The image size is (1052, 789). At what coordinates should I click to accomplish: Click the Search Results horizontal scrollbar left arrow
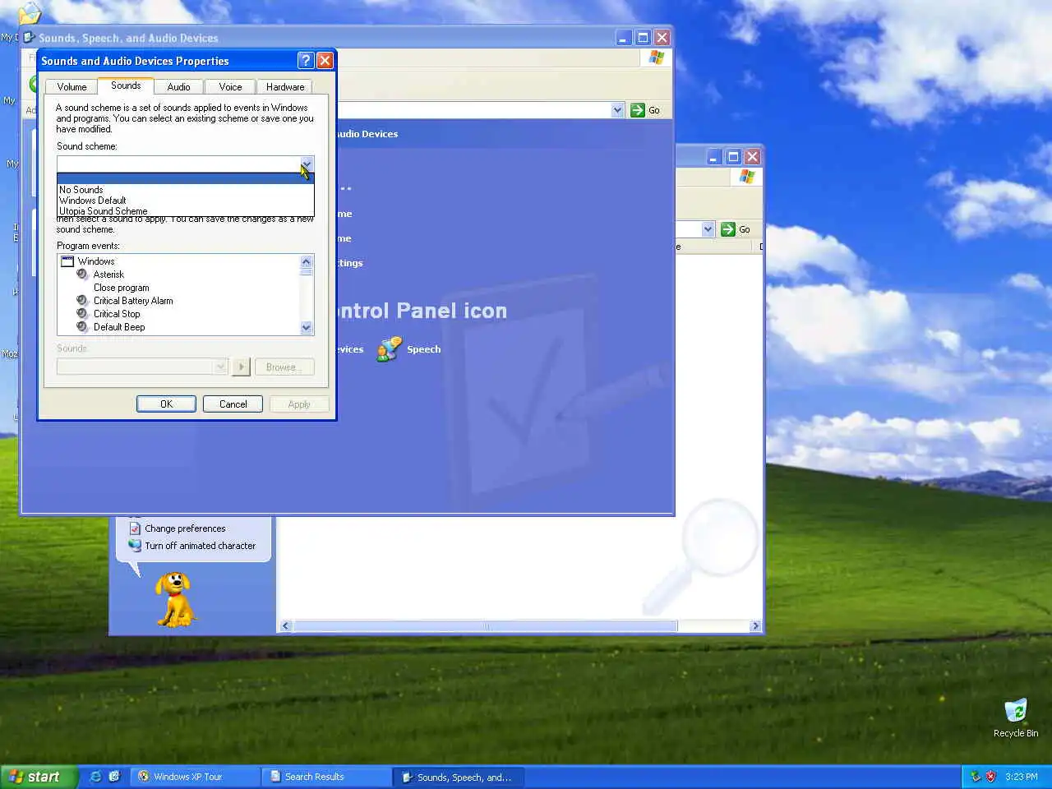pos(286,626)
